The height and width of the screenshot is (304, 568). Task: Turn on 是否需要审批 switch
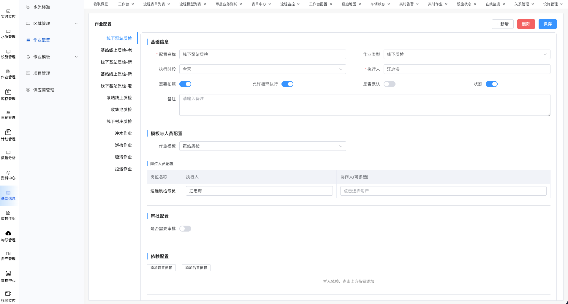coord(185,229)
